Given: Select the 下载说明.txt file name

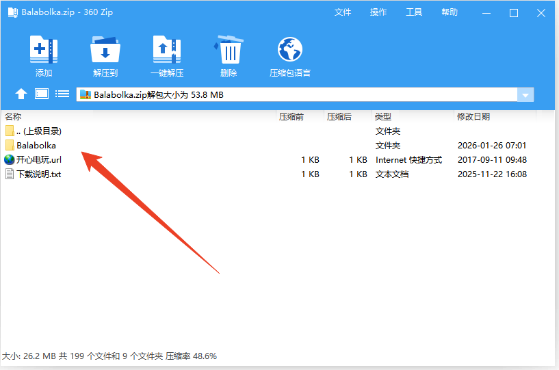Looking at the screenshot, I should (39, 174).
